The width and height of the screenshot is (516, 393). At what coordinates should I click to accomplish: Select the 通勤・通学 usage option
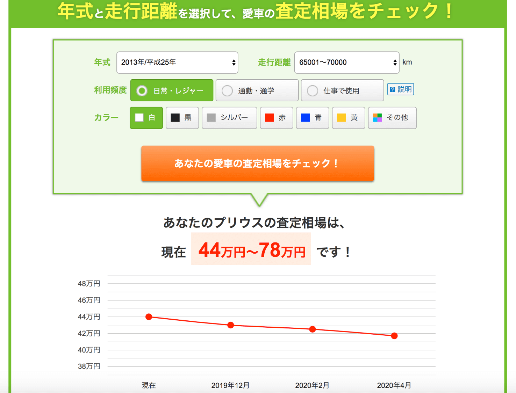[257, 90]
